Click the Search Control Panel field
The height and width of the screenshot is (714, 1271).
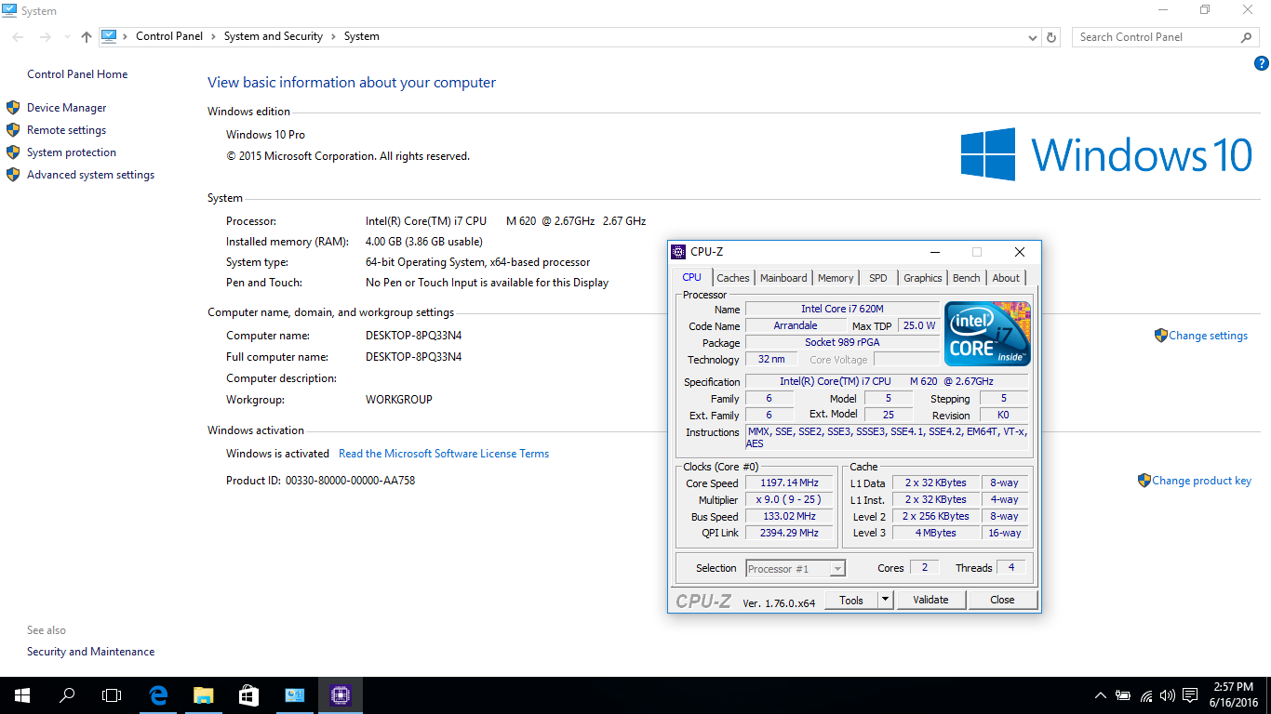pyautogui.click(x=1156, y=37)
